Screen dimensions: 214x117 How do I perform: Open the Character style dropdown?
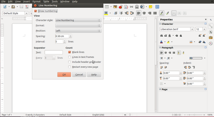pos(78,20)
